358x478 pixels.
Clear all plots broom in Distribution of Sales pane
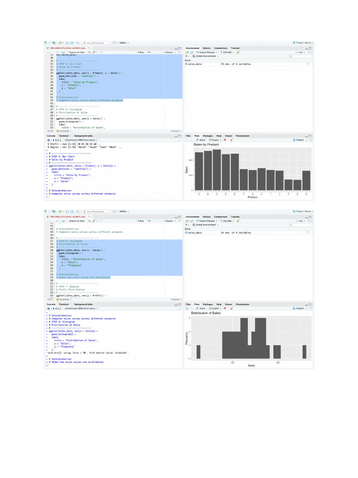pos(231,308)
